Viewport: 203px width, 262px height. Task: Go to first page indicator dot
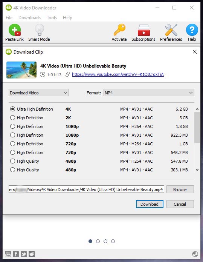(90, 241)
